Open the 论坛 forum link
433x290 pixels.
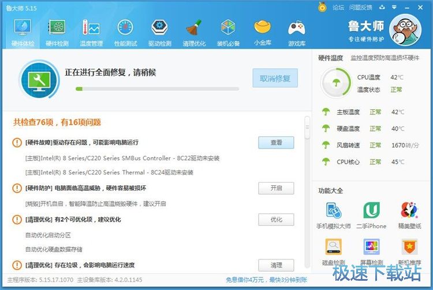338,8
